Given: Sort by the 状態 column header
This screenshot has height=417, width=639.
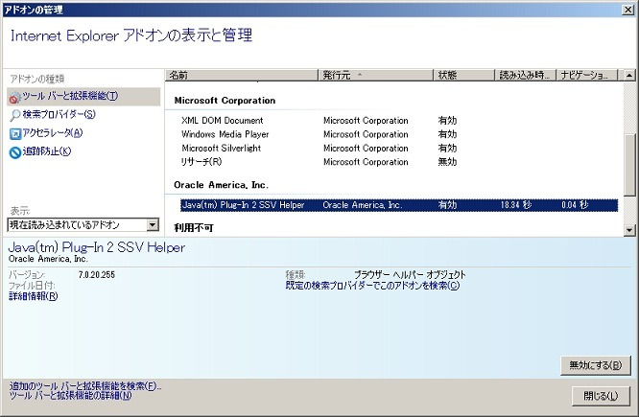Looking at the screenshot, I should (x=463, y=75).
